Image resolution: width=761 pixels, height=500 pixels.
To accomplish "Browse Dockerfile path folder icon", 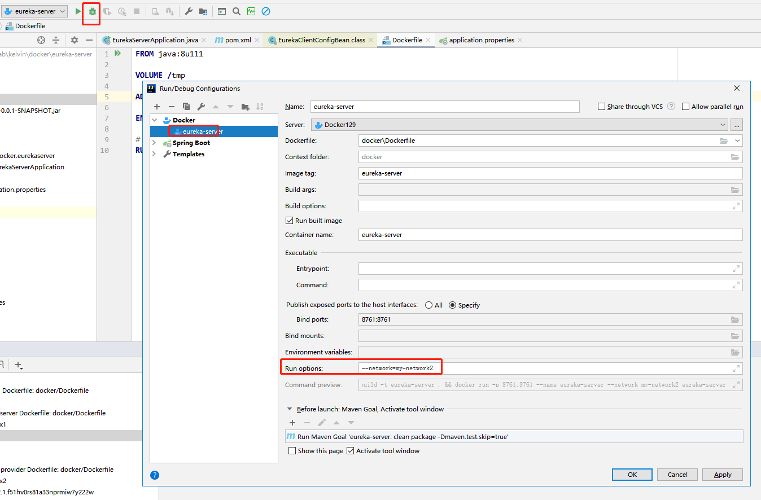I will [724, 141].
